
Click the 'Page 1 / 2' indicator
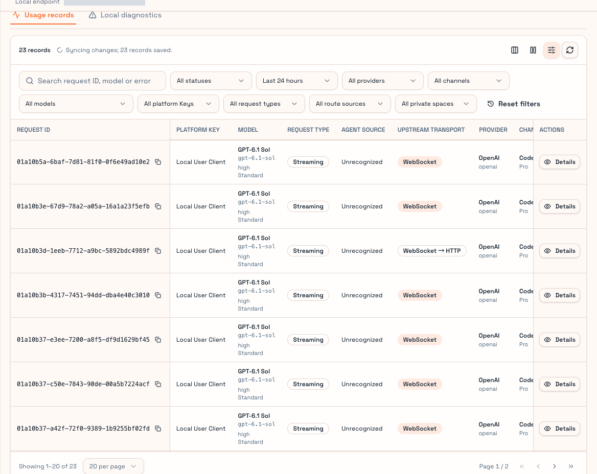tap(494, 466)
